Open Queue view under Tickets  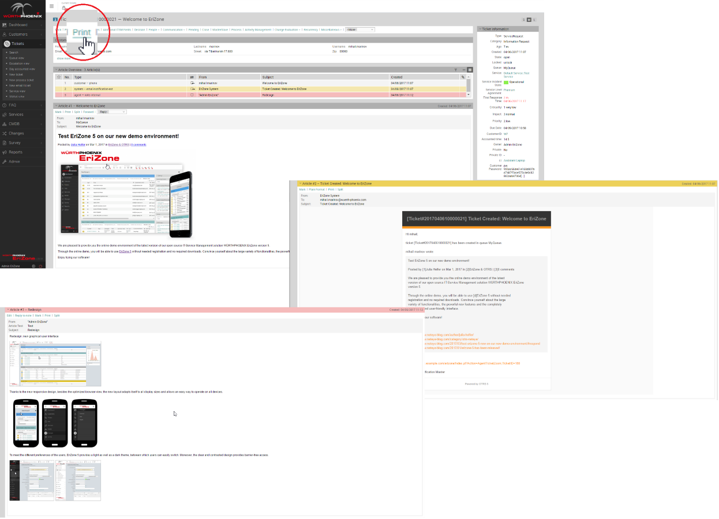click(x=16, y=58)
